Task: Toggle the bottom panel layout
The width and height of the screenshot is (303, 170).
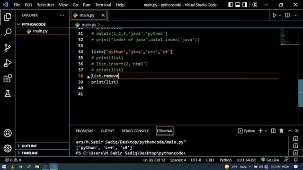Action: 238,5
